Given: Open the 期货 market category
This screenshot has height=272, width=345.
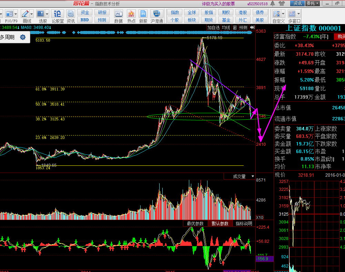Looking at the screenshot, I should 209,20.
